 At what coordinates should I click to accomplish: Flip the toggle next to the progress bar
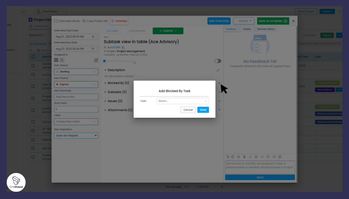tap(217, 61)
